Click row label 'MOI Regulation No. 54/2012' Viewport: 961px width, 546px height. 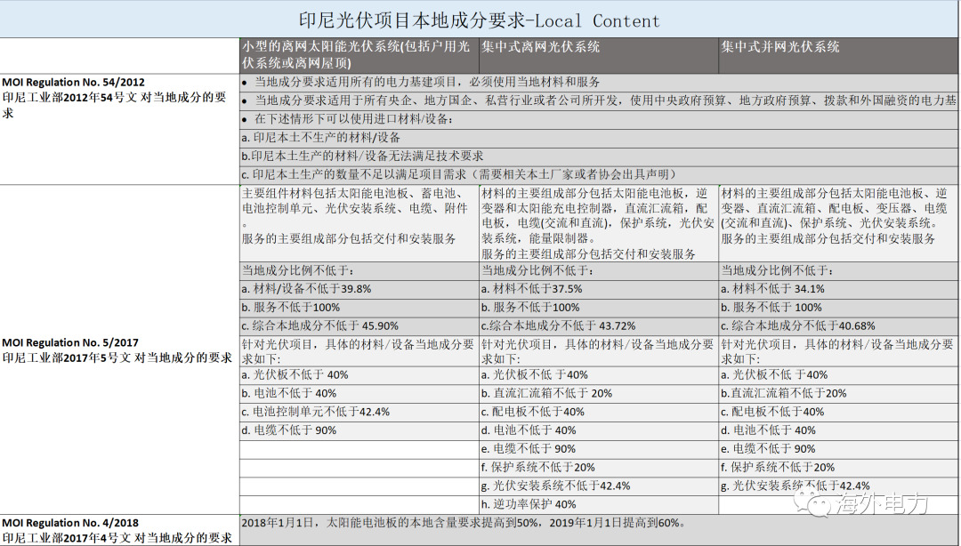click(x=74, y=82)
